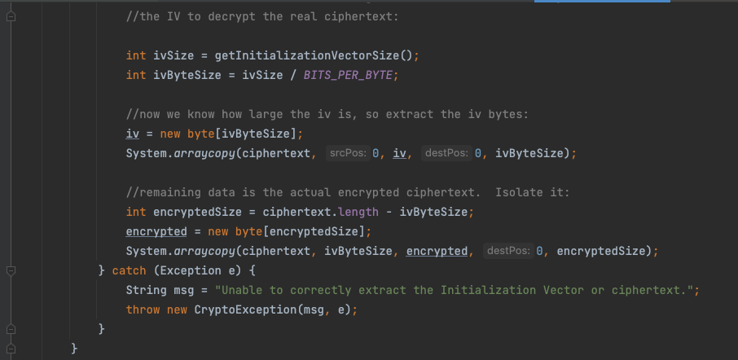Viewport: 738px width, 360px height.
Task: Collapse the fold marker beside the IV comment
Action: coord(11,16)
